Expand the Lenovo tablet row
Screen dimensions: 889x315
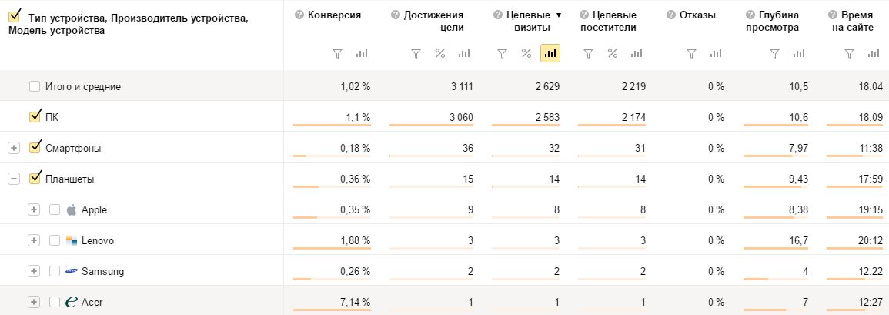click(33, 240)
